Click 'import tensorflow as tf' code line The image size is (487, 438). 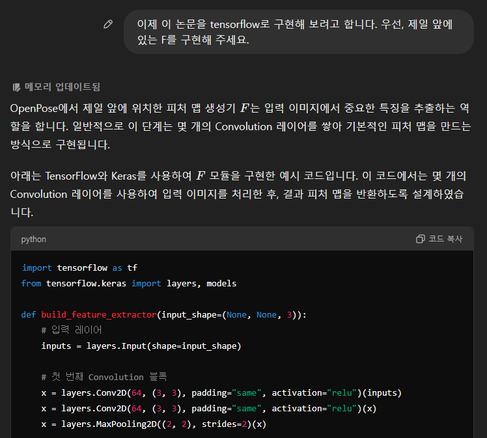point(79,268)
